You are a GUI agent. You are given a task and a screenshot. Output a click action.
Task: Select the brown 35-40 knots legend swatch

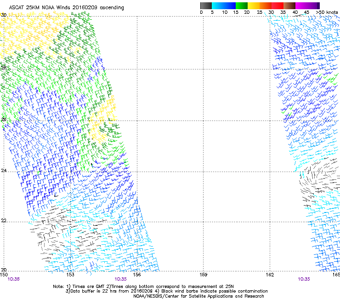289,6
